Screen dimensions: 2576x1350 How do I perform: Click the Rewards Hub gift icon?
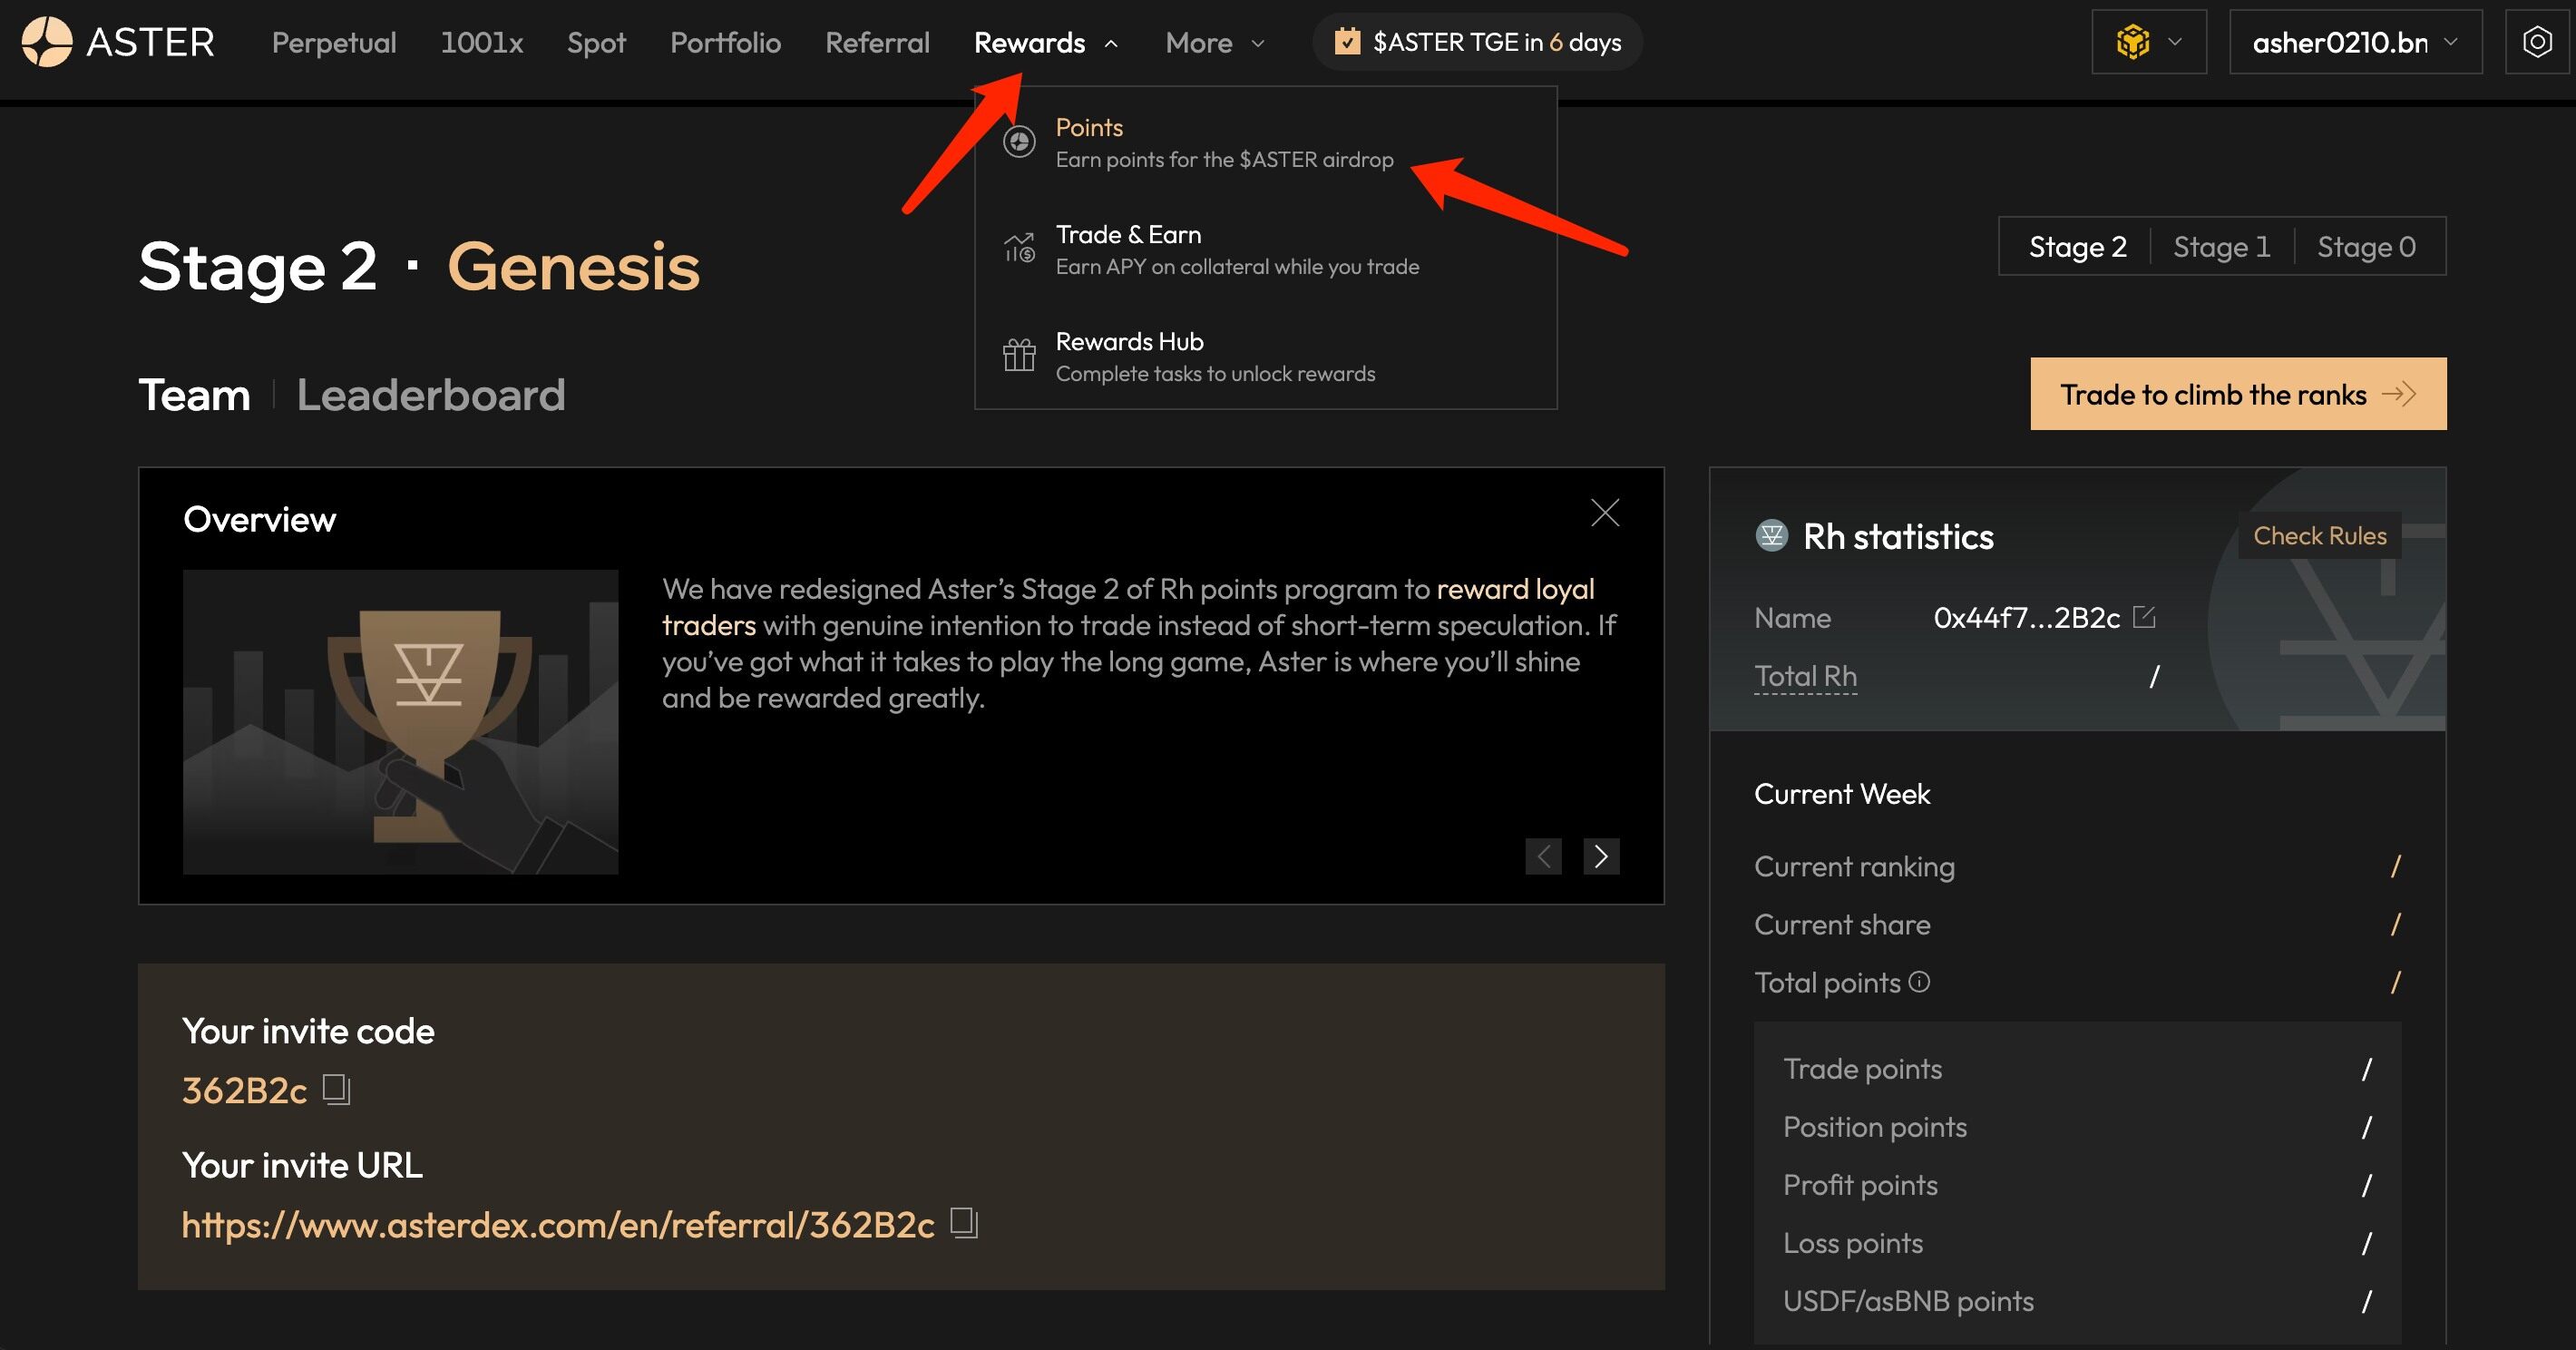click(1019, 355)
